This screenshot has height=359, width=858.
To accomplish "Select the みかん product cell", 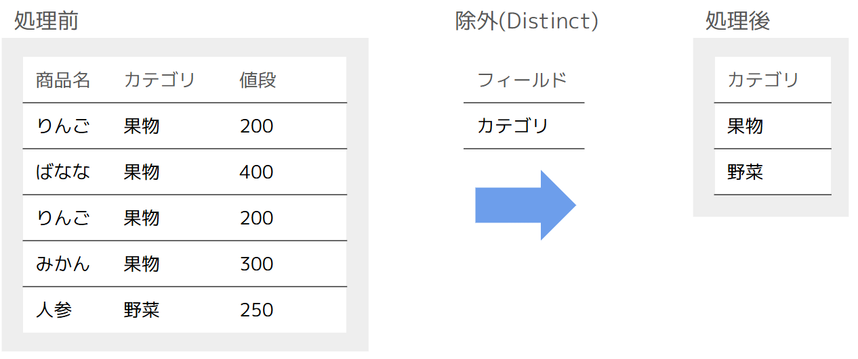I will pyautogui.click(x=63, y=264).
